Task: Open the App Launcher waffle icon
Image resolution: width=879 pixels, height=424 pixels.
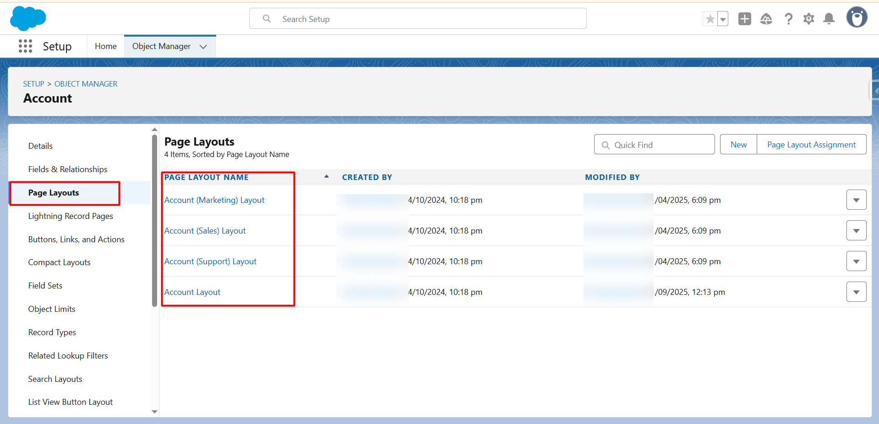Action: click(x=25, y=46)
